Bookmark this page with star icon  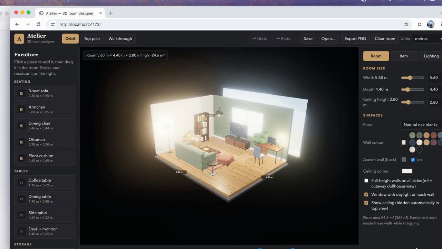pyautogui.click(x=406, y=24)
